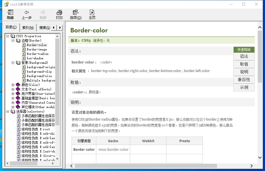
Task: Click the 背景(Background) book icon
Action: point(18,63)
